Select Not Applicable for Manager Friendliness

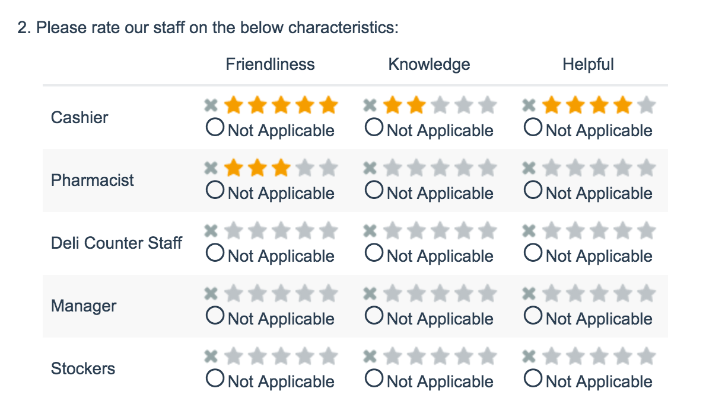click(x=215, y=316)
